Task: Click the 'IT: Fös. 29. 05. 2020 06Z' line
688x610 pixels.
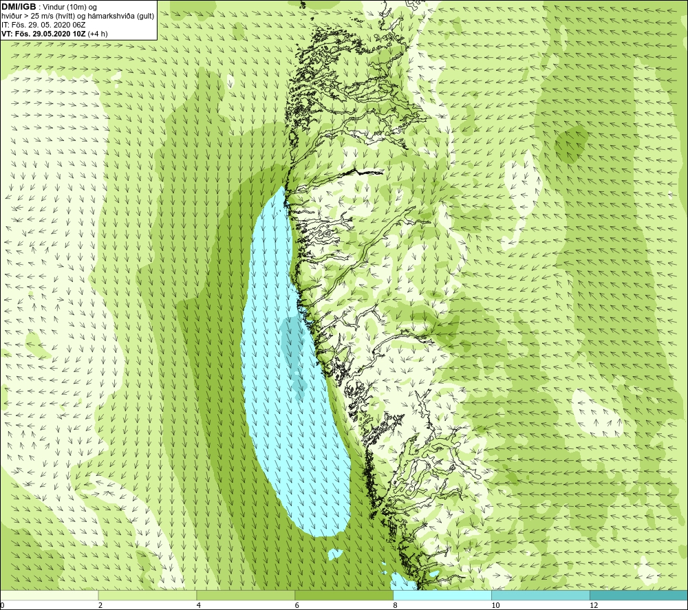Action: pyautogui.click(x=43, y=25)
